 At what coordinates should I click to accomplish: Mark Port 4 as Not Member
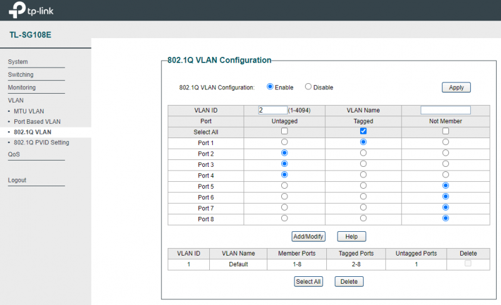[x=445, y=174]
